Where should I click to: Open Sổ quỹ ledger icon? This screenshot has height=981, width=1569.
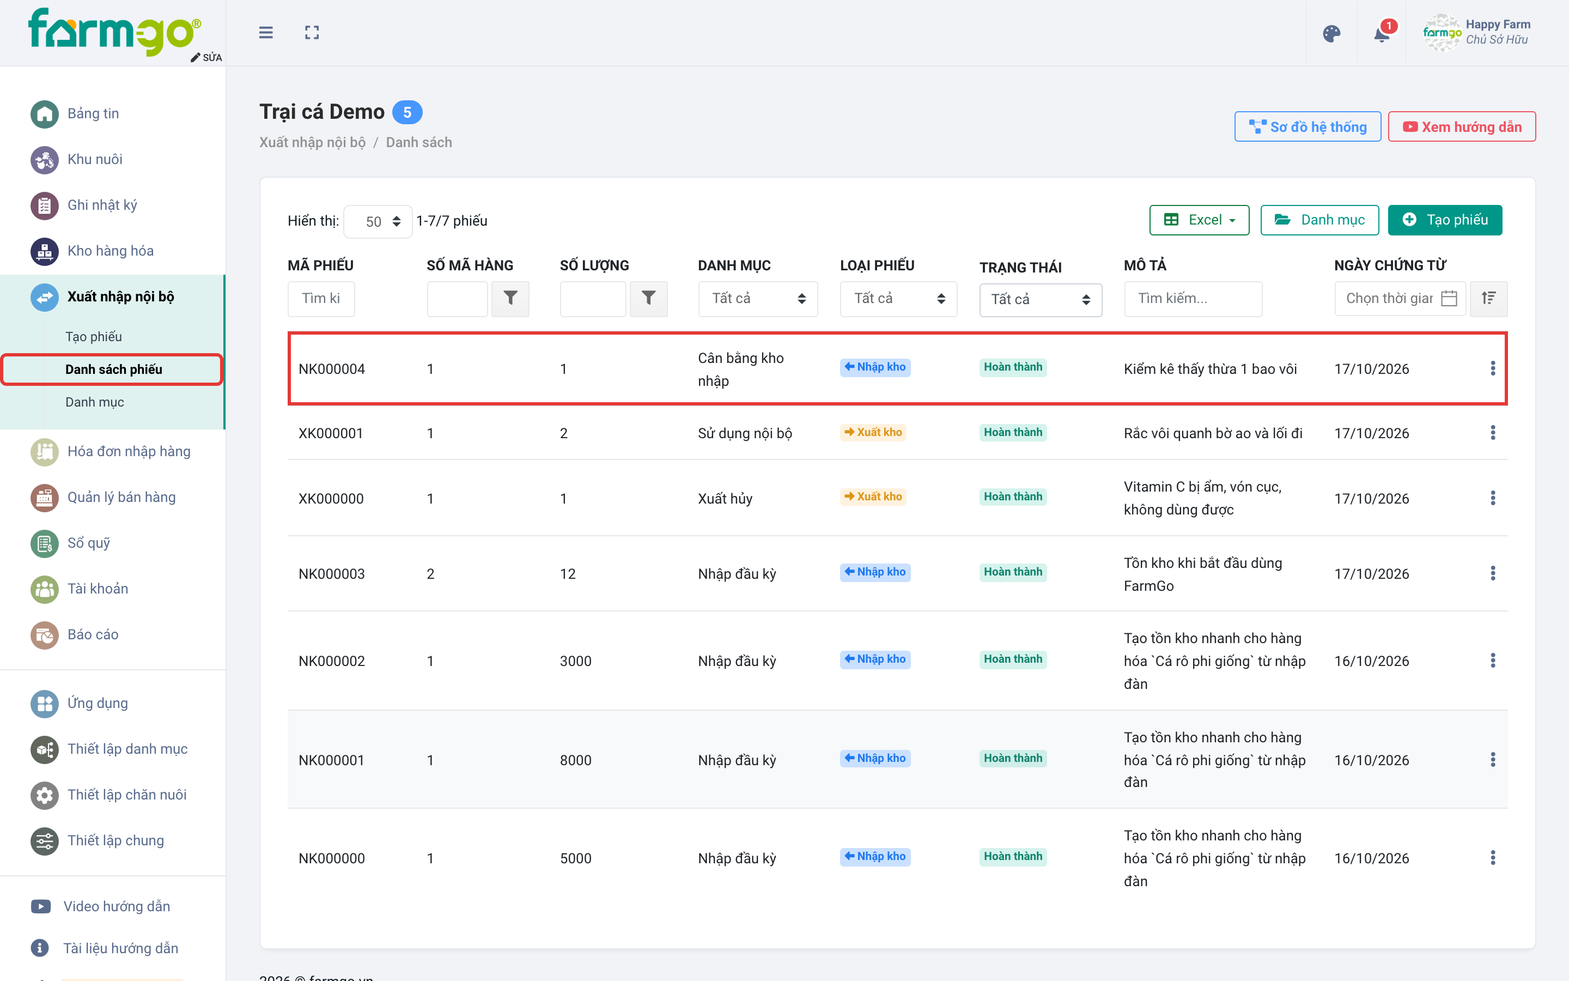pos(45,543)
